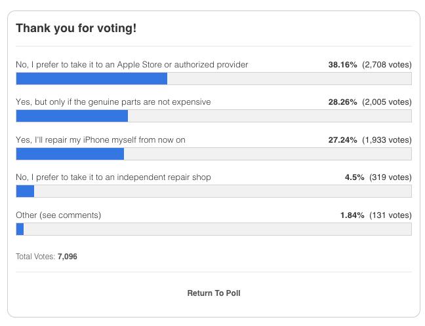The image size is (425, 326).
Task: Click the 27.24% result percentage
Action: [342, 140]
